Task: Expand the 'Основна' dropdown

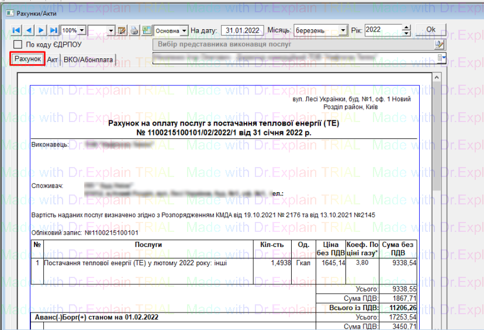Action: coord(184,30)
